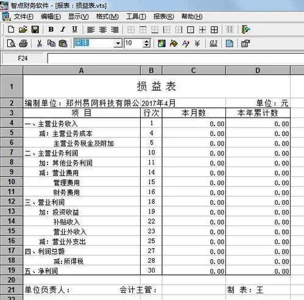The image size is (304, 300).
Task: Paste from clipboard
Action: pos(63,43)
